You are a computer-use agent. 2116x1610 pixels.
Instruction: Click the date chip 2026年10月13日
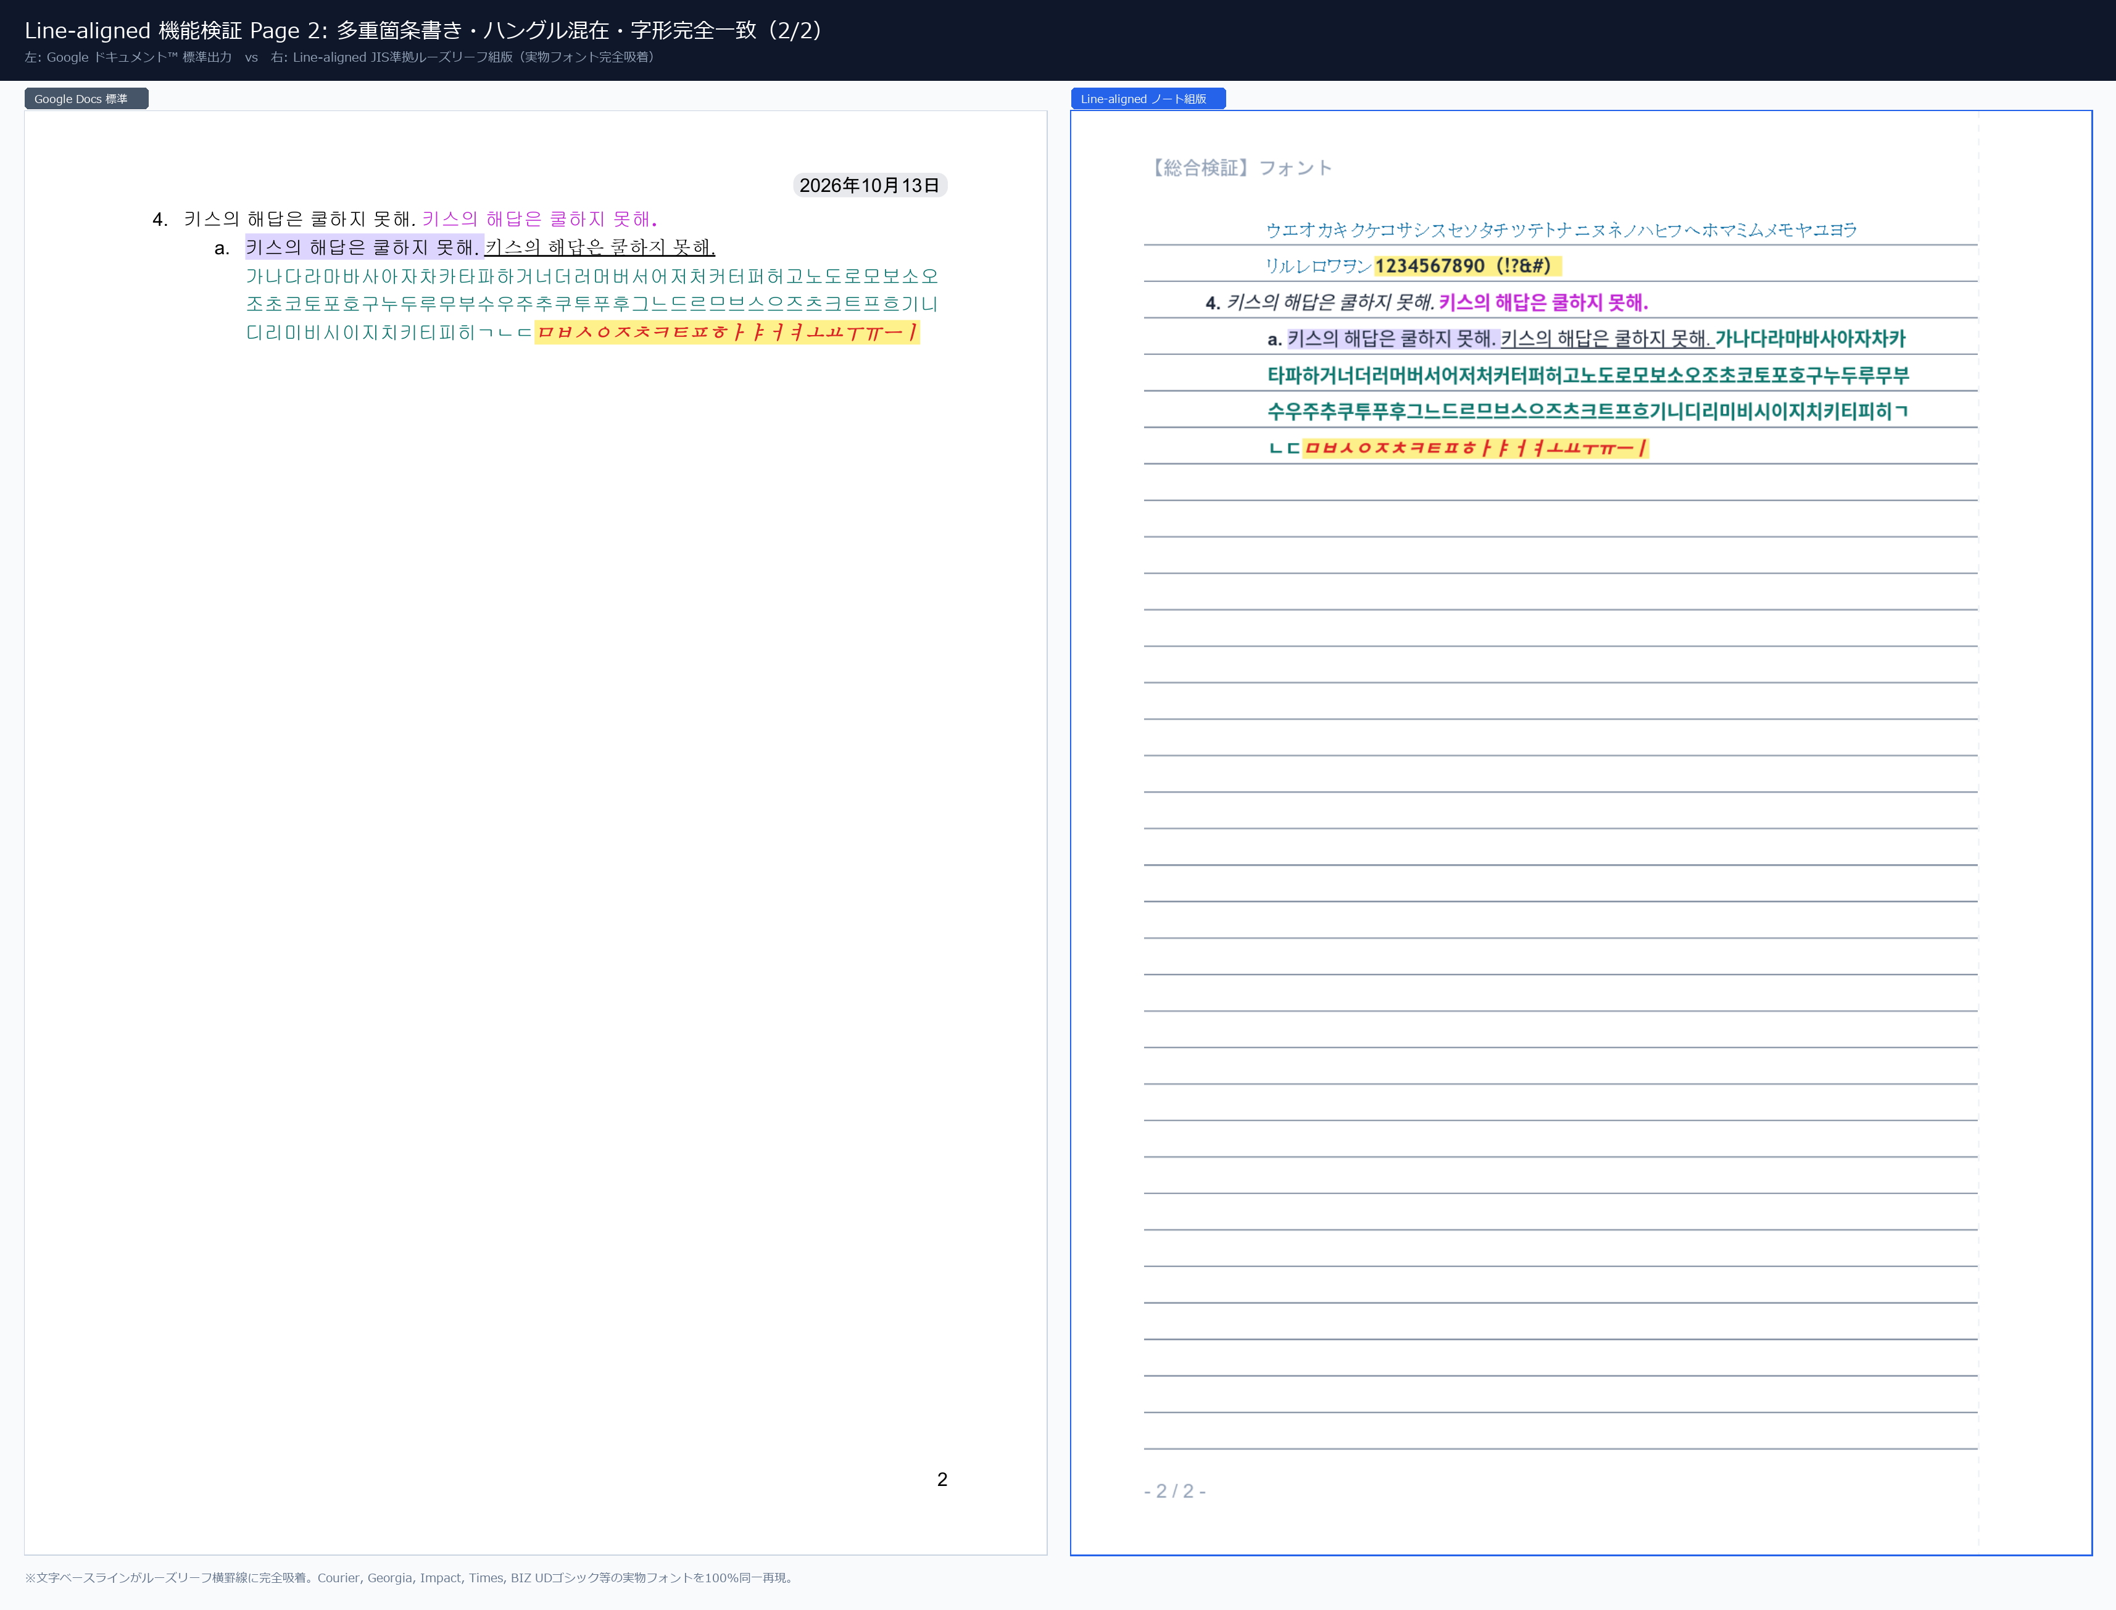[869, 185]
